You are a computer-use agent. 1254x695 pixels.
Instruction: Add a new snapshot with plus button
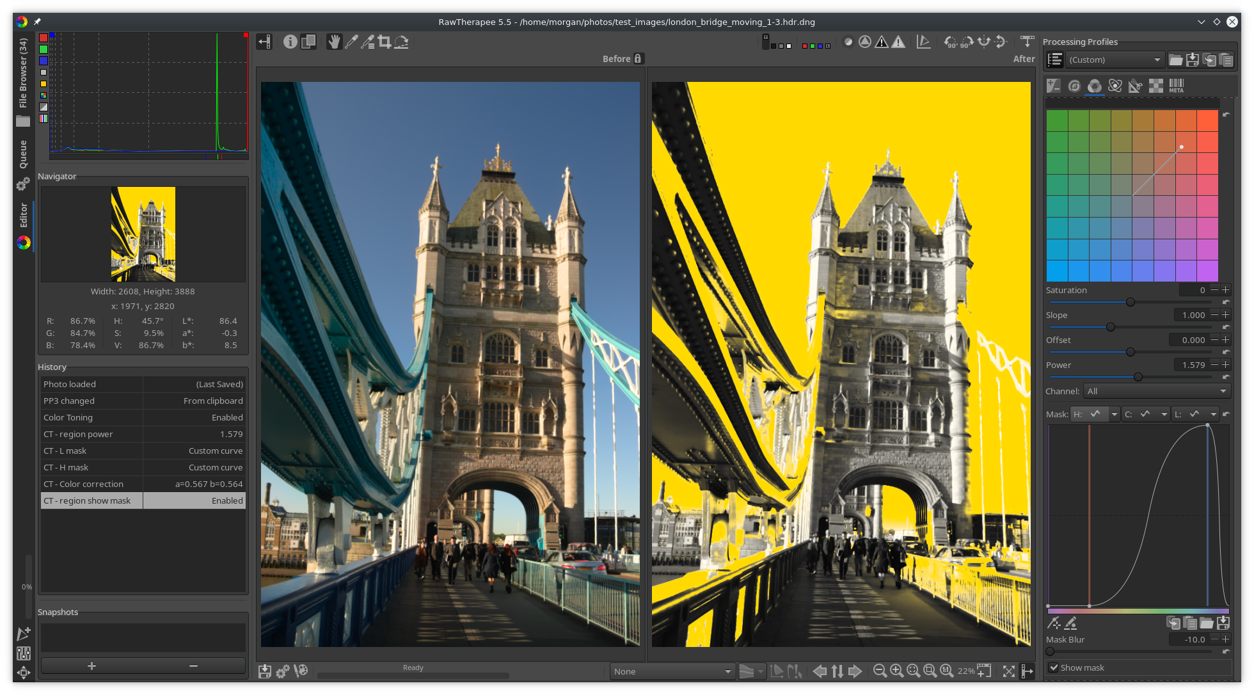[91, 666]
